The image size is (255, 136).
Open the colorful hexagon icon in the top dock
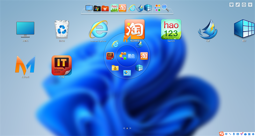[x=157, y=8]
